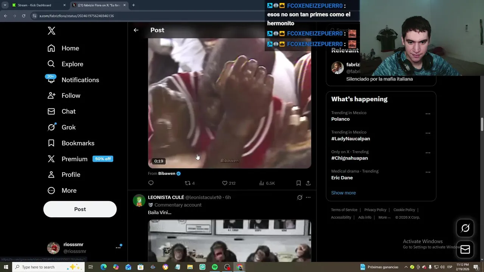Viewport: 484px width, 272px height.
Task: Open the Bibawen source link
Action: point(166,173)
